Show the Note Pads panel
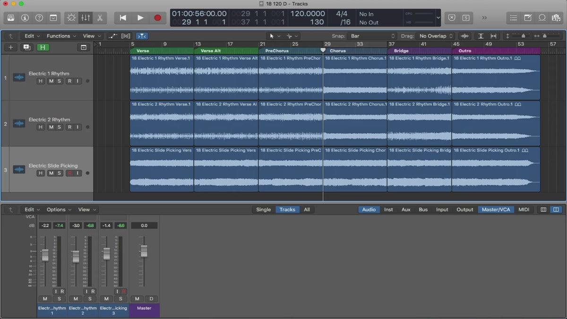The height and width of the screenshot is (319, 567). pyautogui.click(x=528, y=17)
